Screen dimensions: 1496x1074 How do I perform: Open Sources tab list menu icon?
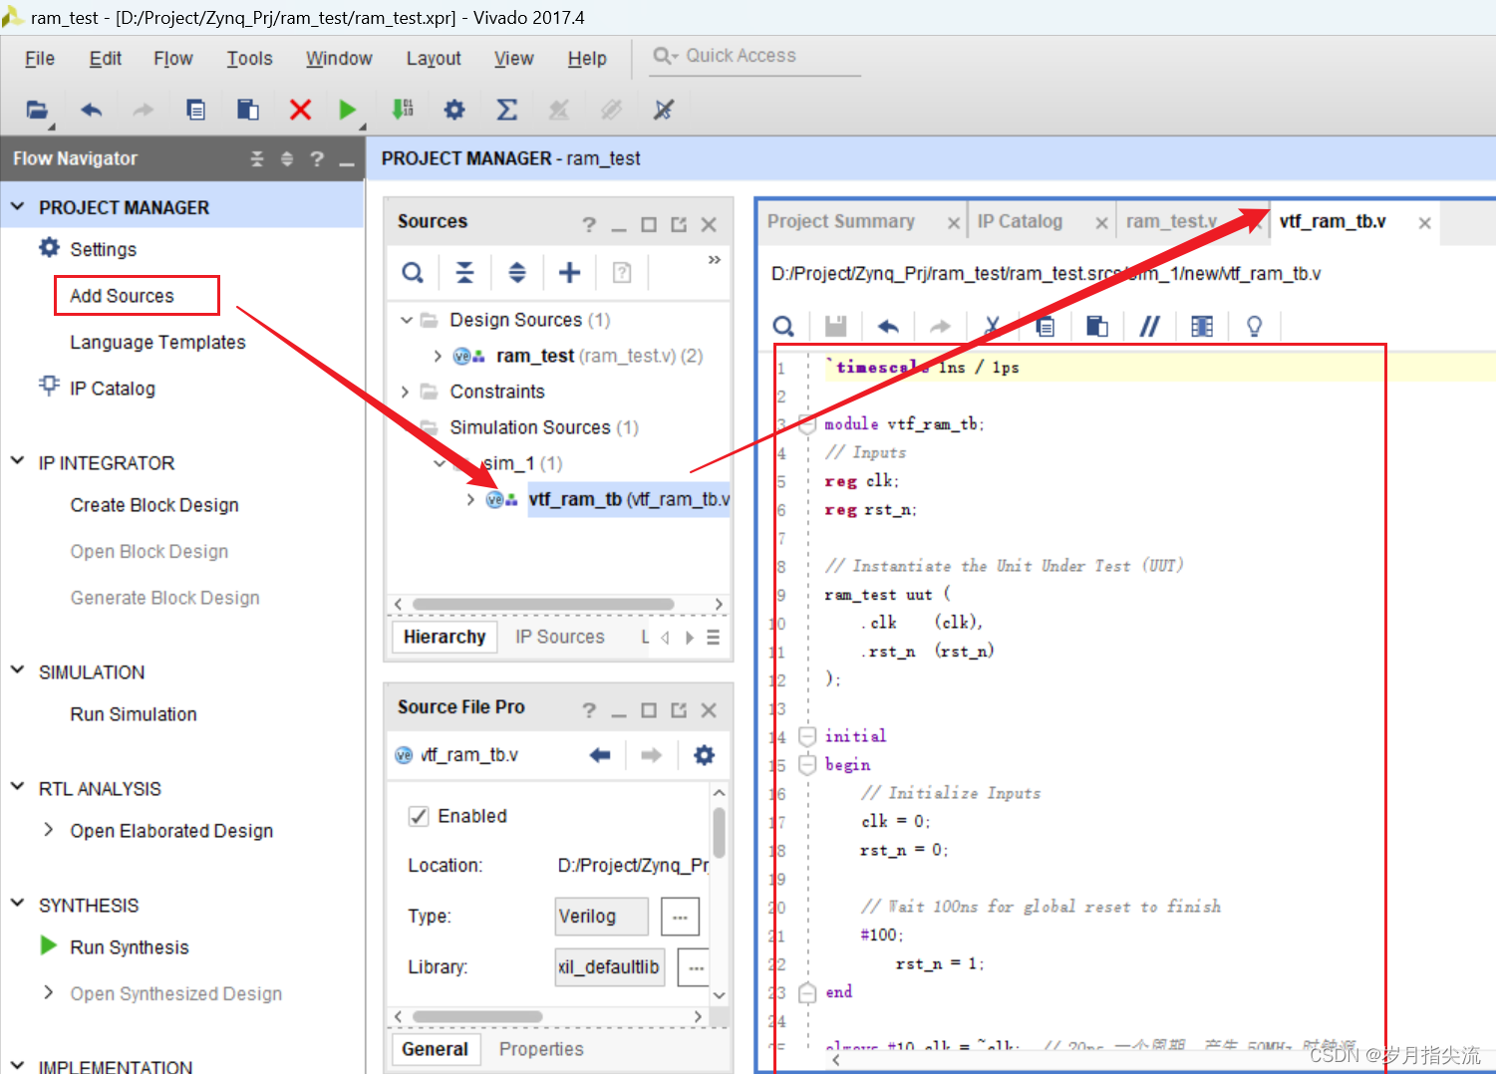click(x=713, y=638)
